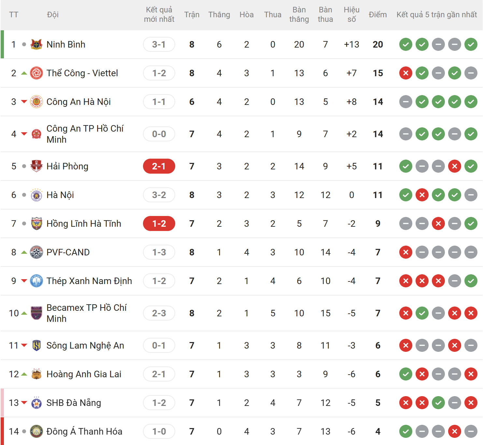Sort by the Hiệu số column header
The width and height of the screenshot is (483, 445).
(351, 15)
